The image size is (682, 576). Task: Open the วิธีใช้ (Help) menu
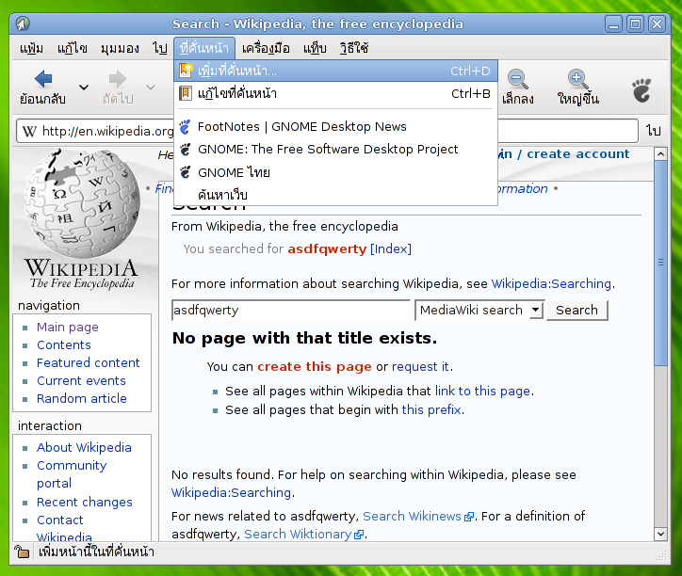coord(354,48)
